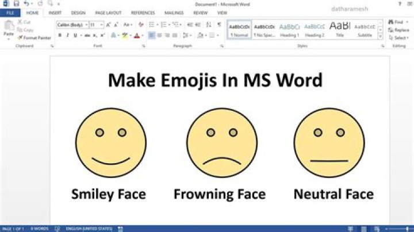
Task: Open the font name combo box
Action: [72, 25]
